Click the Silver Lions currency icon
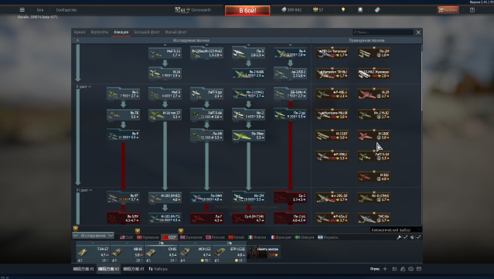The height and width of the screenshot is (279, 494). click(x=284, y=10)
